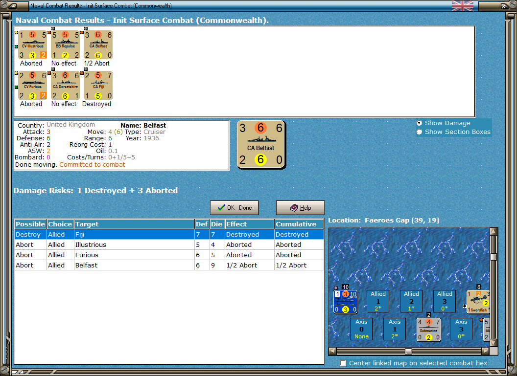Click the Allied 3 sea box marker
517x376 pixels.
coord(445,301)
